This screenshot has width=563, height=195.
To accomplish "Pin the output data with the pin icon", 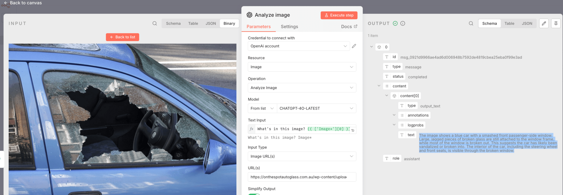I will [556, 23].
